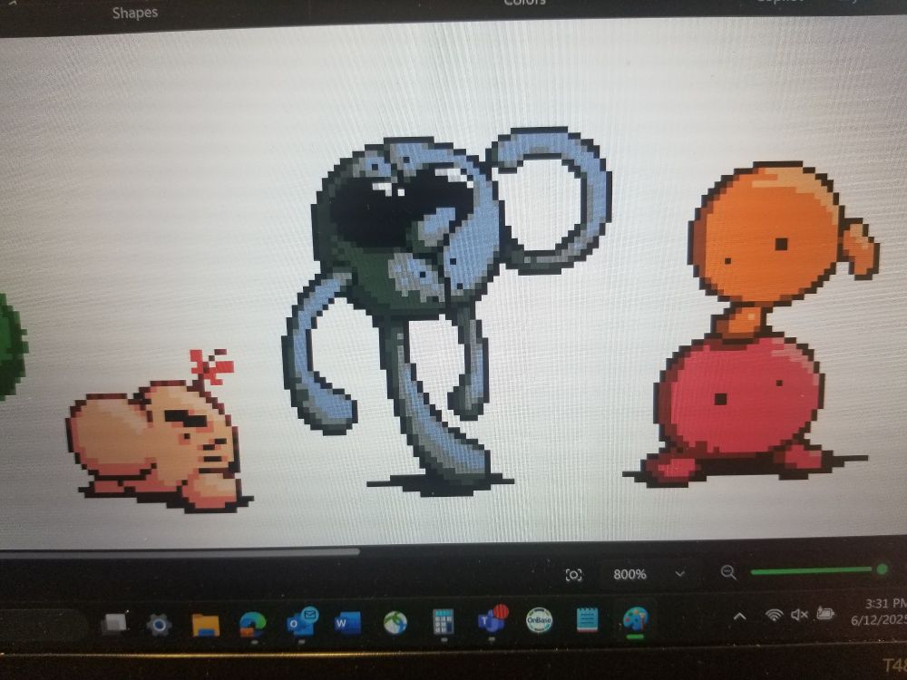The image size is (907, 680).
Task: Open File Explorer from the taskbar
Action: tap(205, 625)
